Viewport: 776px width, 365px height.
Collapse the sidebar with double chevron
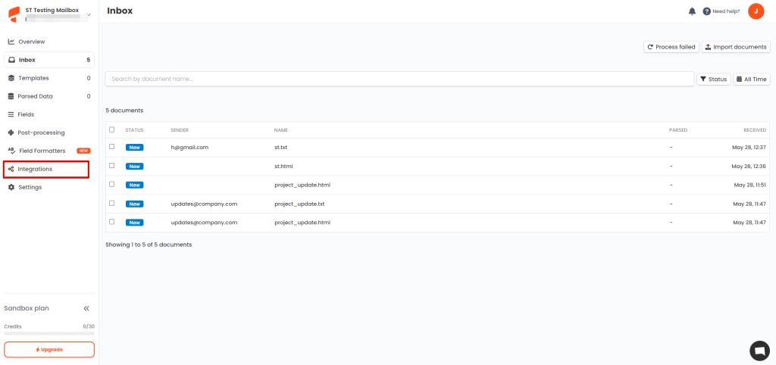pos(86,308)
